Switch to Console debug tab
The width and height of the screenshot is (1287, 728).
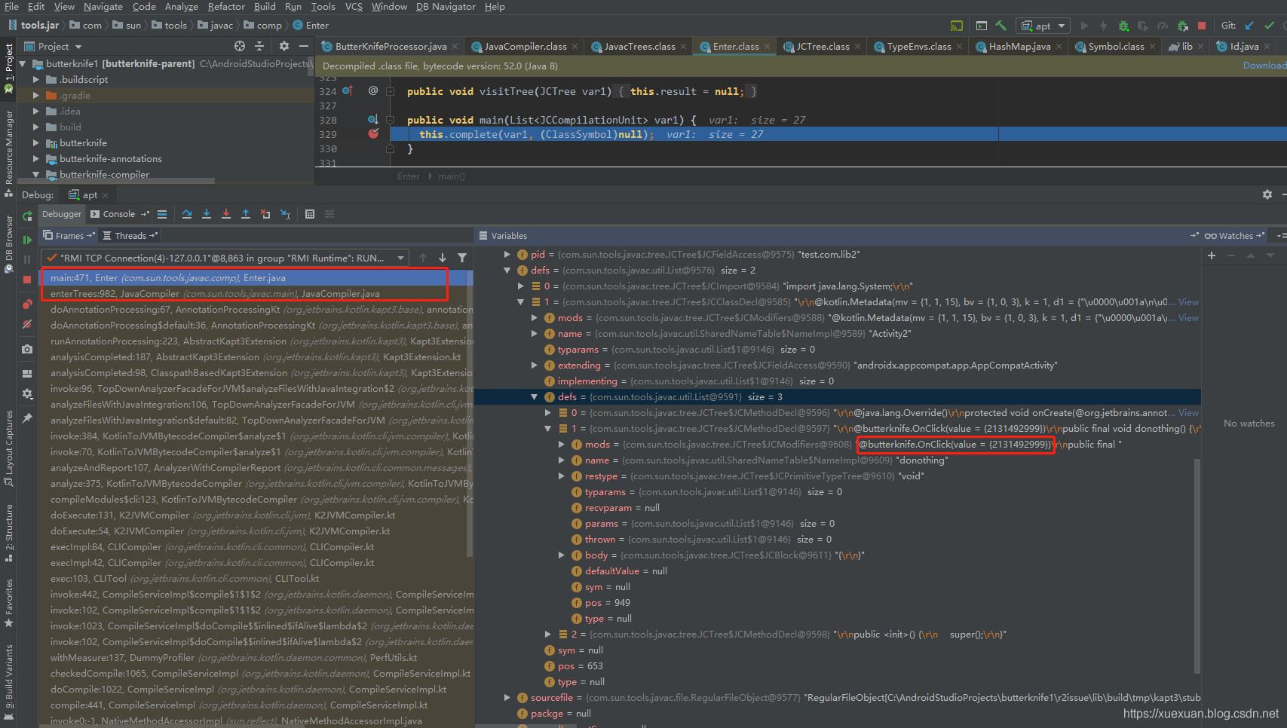[118, 214]
